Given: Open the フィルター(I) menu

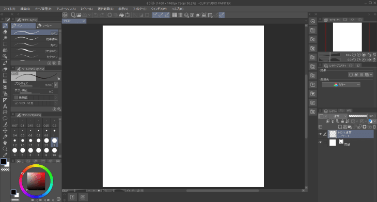Looking at the screenshot, I should 139,9.
